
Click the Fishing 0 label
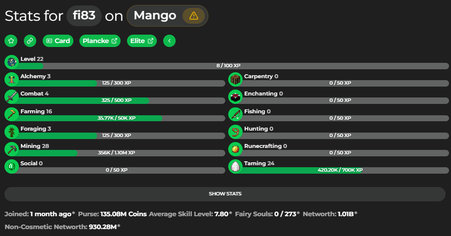(258, 111)
